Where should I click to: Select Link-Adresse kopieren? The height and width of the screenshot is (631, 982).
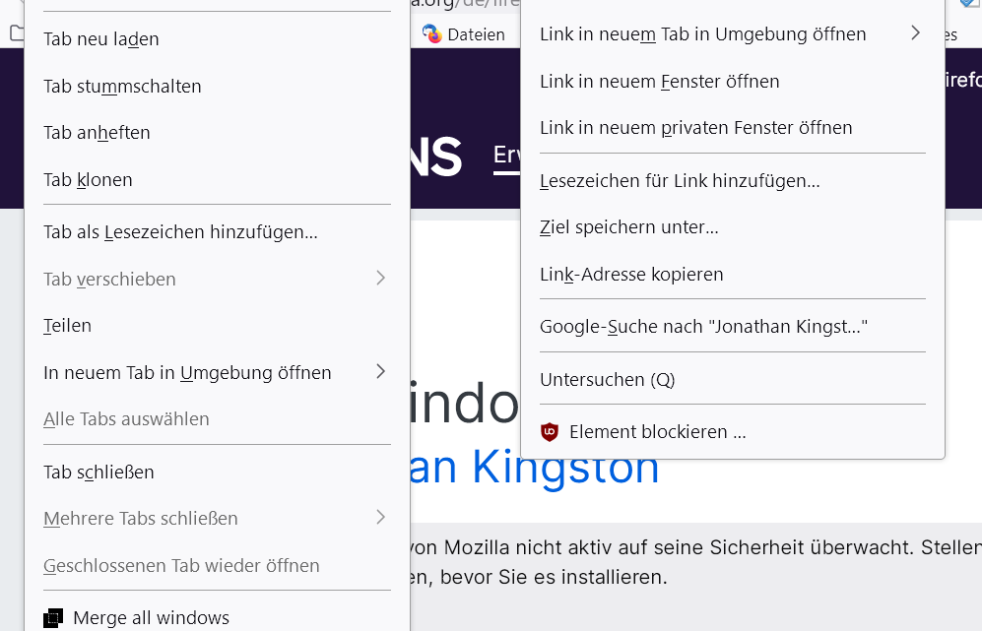631,275
